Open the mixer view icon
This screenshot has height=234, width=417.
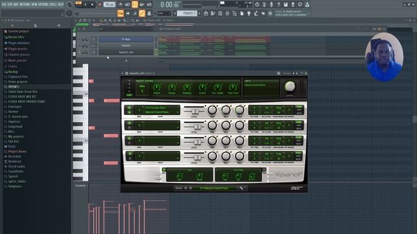(x=227, y=13)
